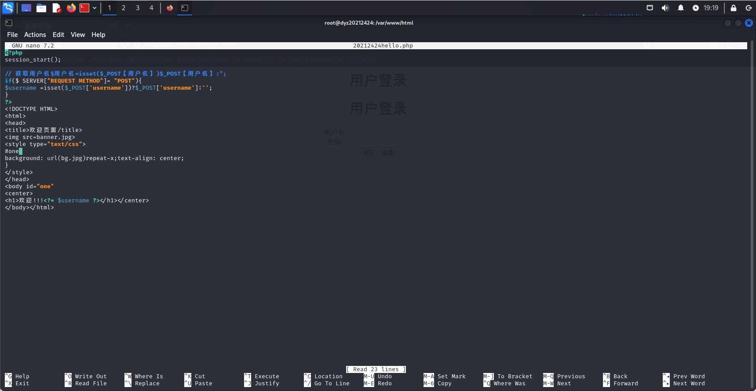Screen dimensions: 756x391
Task: Click the 'Paste' shortcut label
Action: click(204, 384)
